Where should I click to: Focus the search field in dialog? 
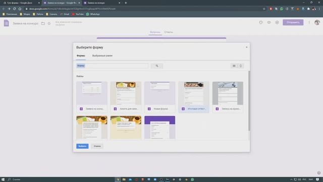coord(112,66)
